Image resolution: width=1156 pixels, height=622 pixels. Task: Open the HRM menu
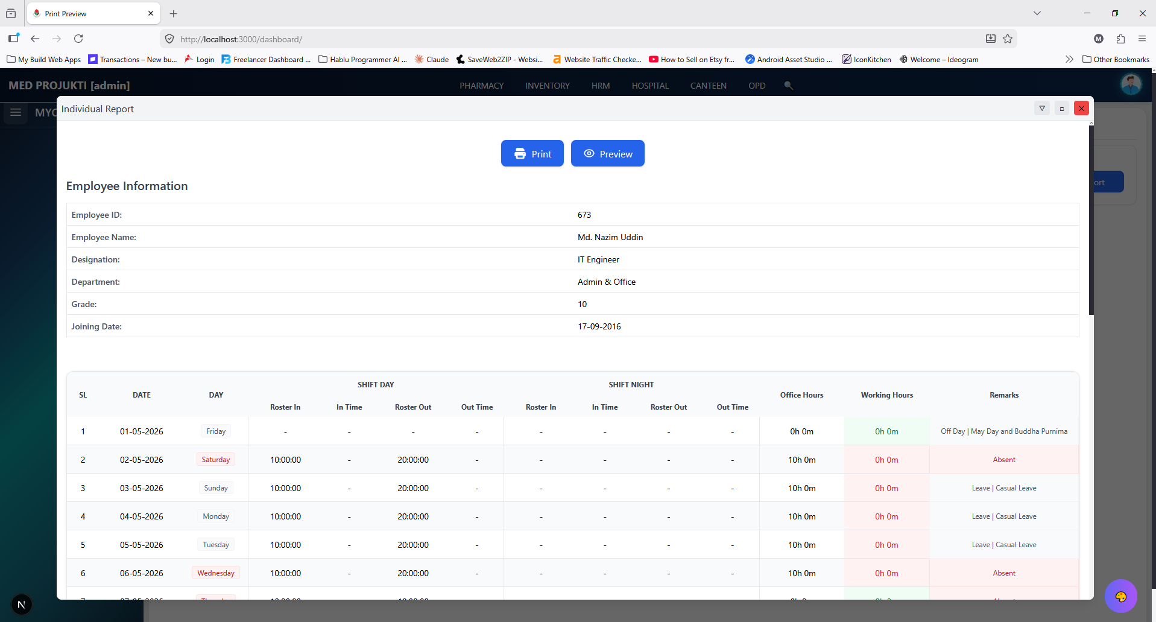point(601,86)
